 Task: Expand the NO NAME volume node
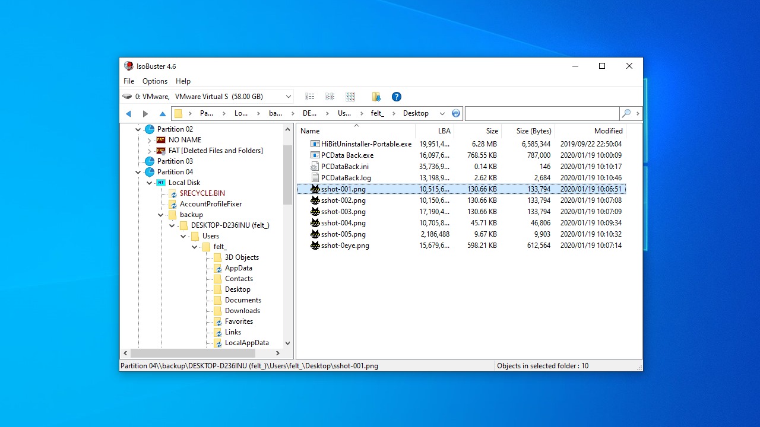pos(150,140)
